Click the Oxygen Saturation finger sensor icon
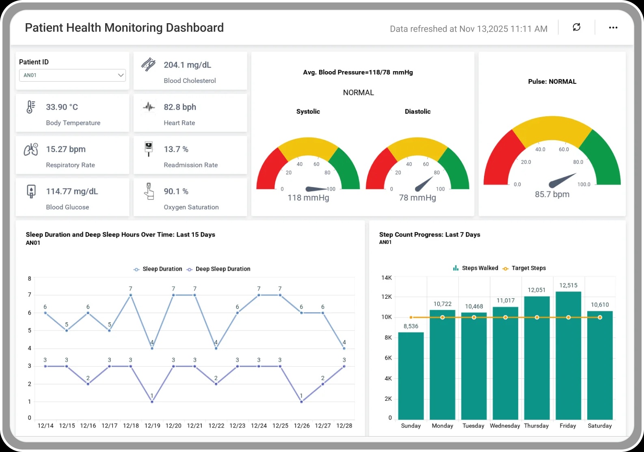 tap(149, 191)
